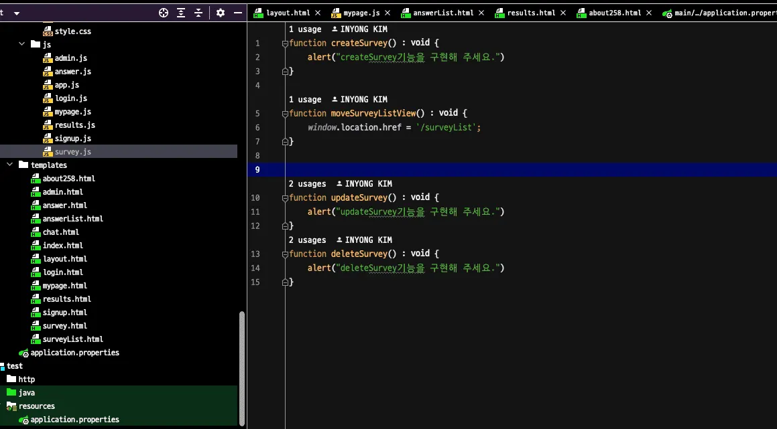Image resolution: width=777 pixels, height=429 pixels.
Task: Click "1 usage" hint above createSurvey
Action: point(305,29)
